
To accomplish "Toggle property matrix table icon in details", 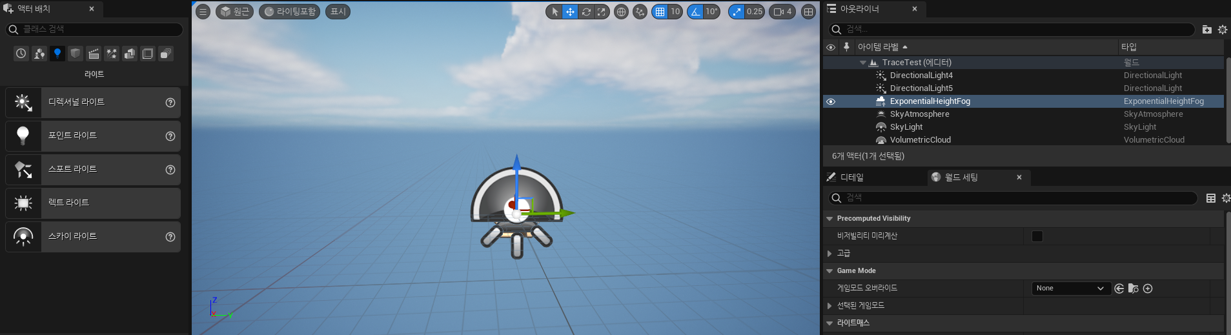I will pos(1211,198).
